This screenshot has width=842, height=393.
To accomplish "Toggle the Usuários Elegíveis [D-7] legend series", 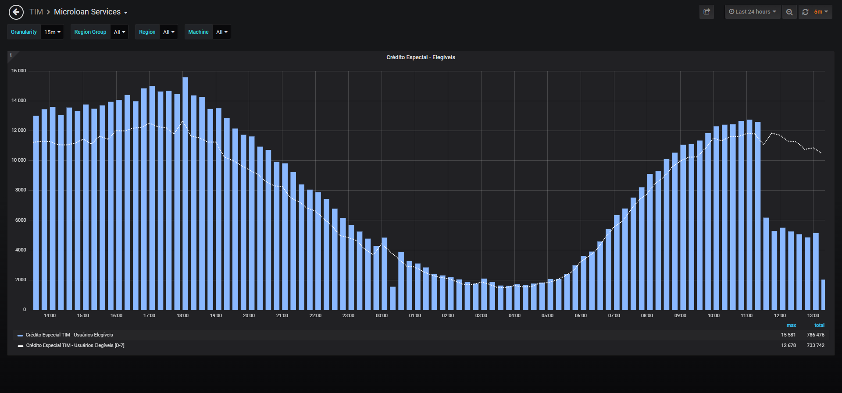I will 75,345.
